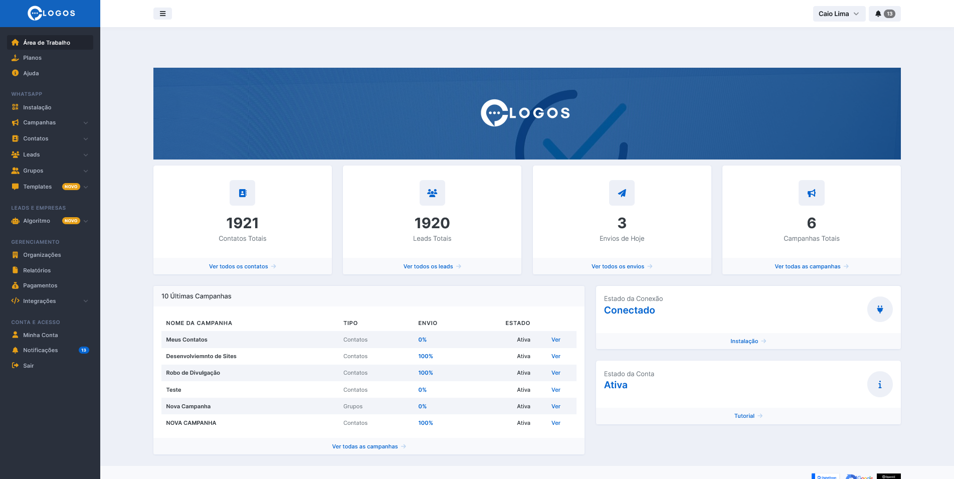Click the Integrações code brackets icon
Image resolution: width=954 pixels, height=479 pixels.
click(x=15, y=301)
